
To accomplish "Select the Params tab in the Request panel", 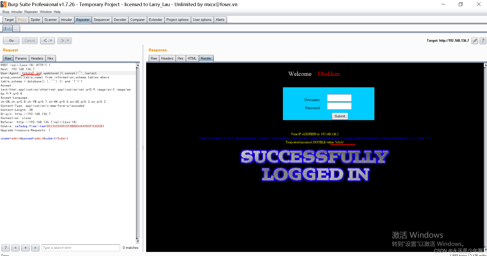I will (21, 58).
